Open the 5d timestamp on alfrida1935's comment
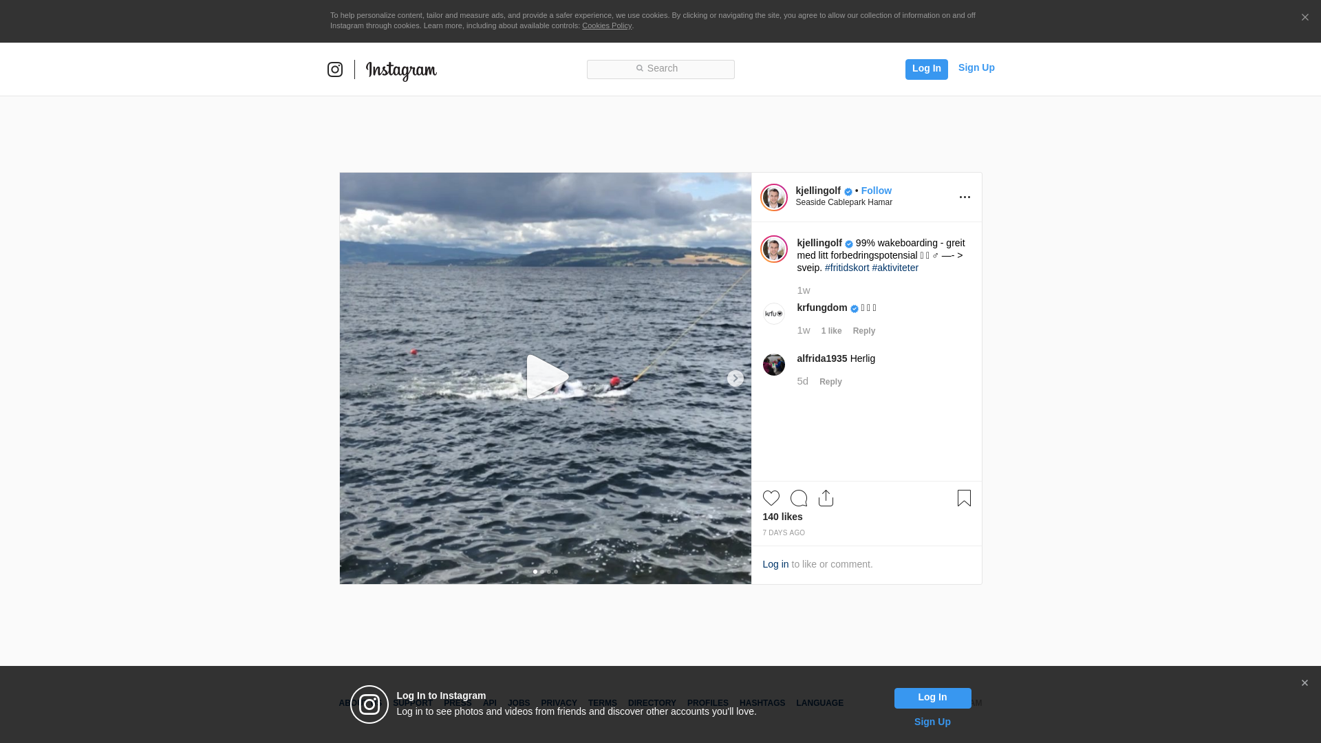This screenshot has height=743, width=1321. click(802, 381)
